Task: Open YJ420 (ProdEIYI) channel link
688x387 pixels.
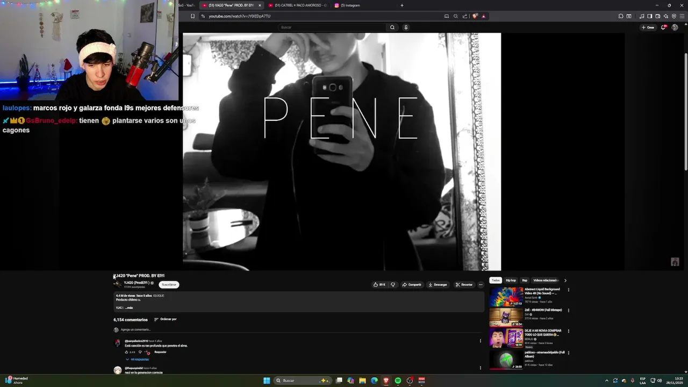Action: (x=137, y=283)
